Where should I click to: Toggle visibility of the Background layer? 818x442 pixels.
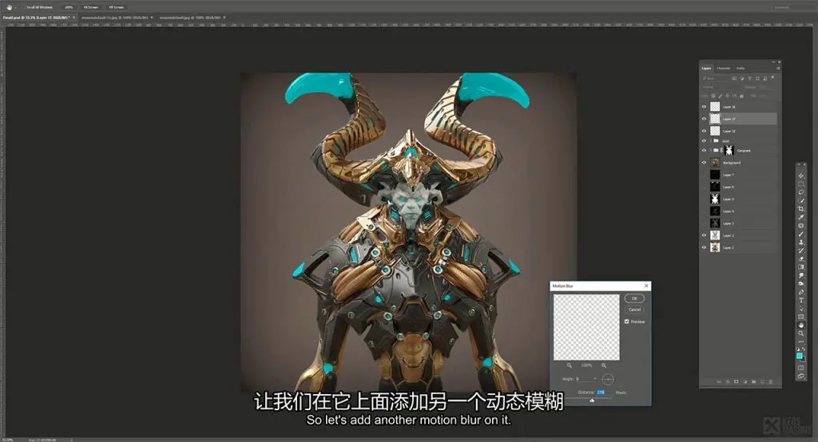pyautogui.click(x=704, y=163)
